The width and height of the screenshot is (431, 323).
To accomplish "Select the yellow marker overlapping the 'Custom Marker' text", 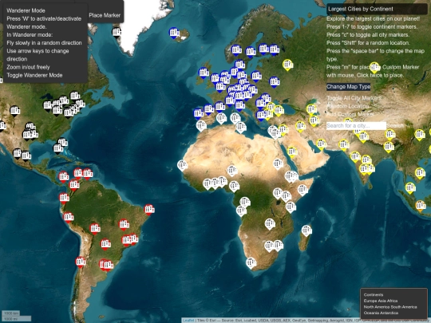I will [374, 68].
